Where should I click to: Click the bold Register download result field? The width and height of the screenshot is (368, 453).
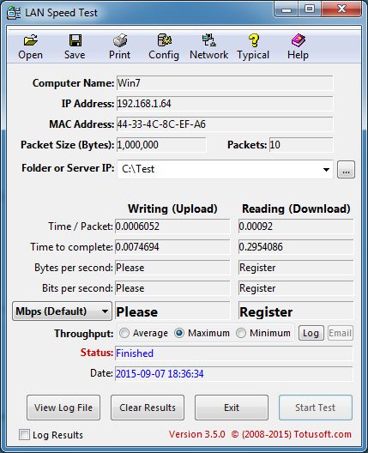pos(296,311)
